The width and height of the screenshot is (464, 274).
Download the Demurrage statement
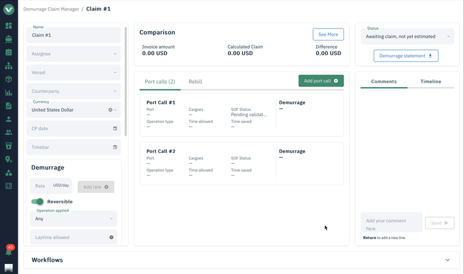tap(406, 56)
